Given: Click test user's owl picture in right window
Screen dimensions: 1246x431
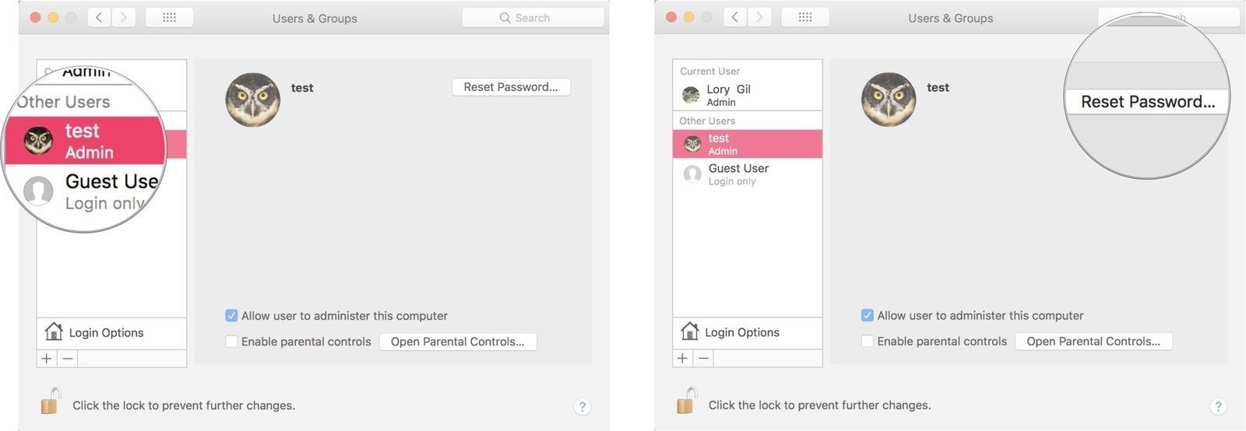Looking at the screenshot, I should pos(889,100).
